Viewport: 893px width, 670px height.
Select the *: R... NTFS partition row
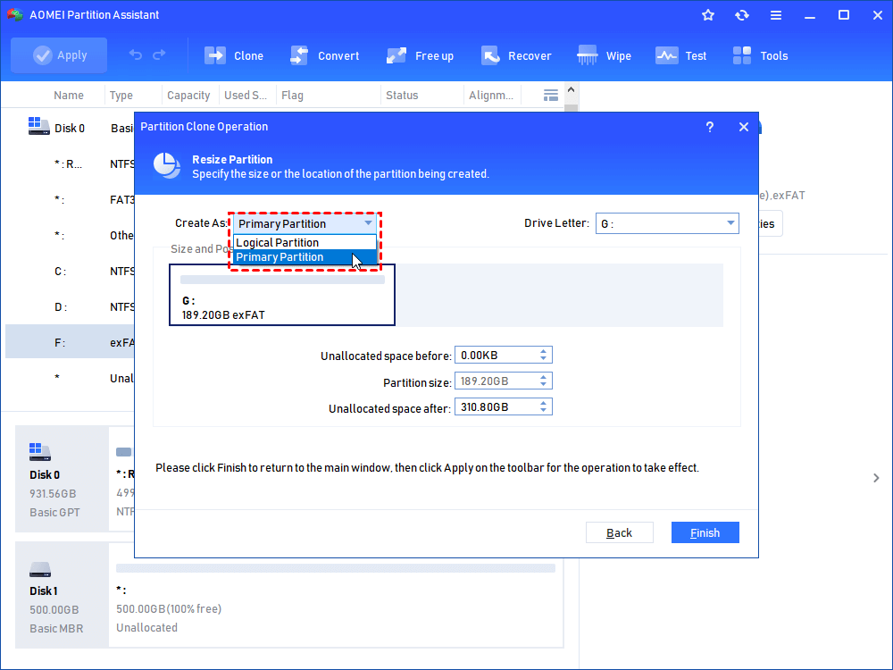pyautogui.click(x=70, y=164)
